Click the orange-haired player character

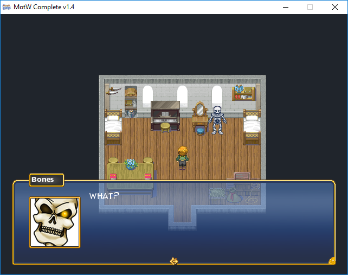pos(183,157)
